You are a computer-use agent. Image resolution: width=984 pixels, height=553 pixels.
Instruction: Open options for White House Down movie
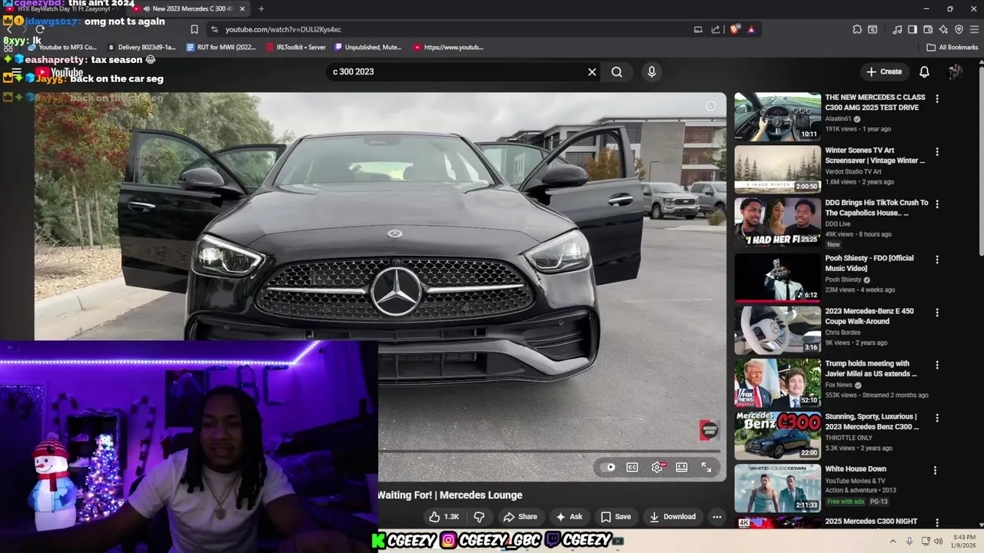[935, 470]
